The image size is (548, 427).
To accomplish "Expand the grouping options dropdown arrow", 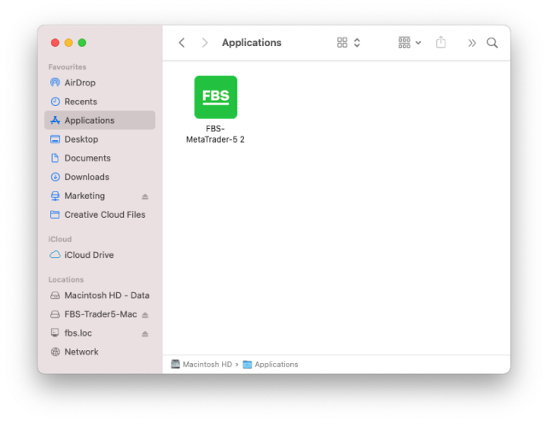I will point(418,43).
